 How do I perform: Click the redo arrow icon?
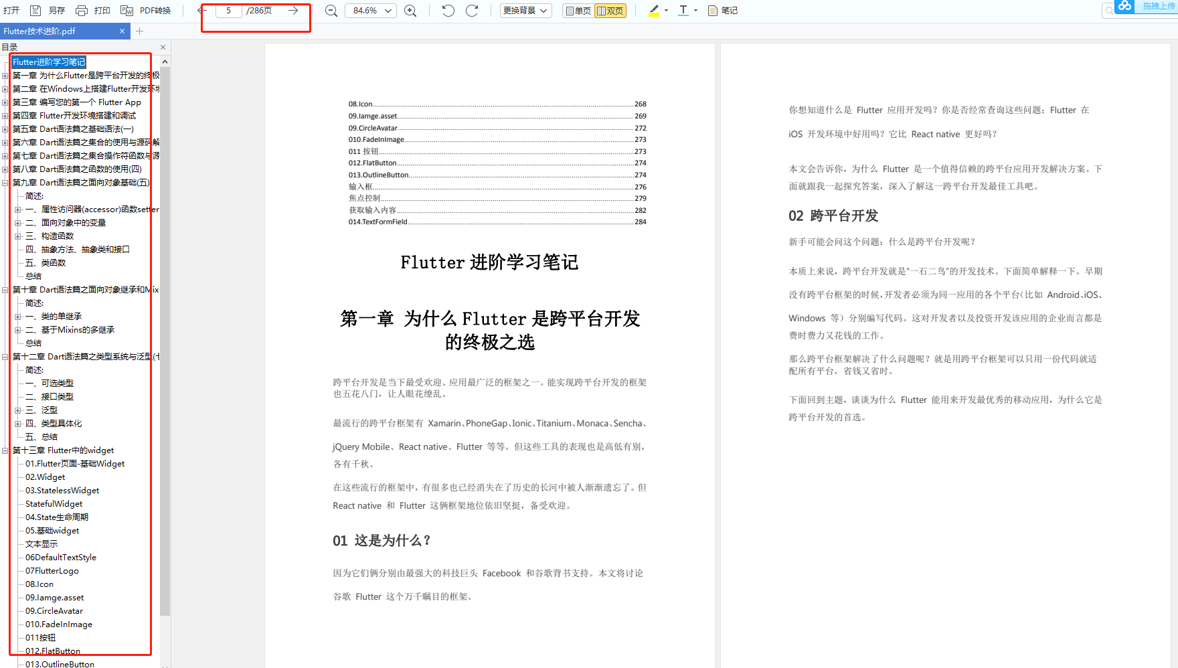[473, 10]
